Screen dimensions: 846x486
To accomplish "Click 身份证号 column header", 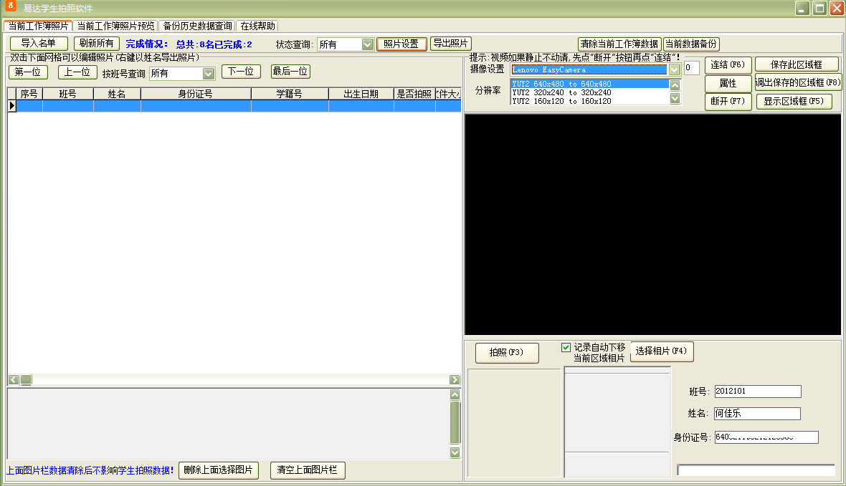I will pos(195,94).
